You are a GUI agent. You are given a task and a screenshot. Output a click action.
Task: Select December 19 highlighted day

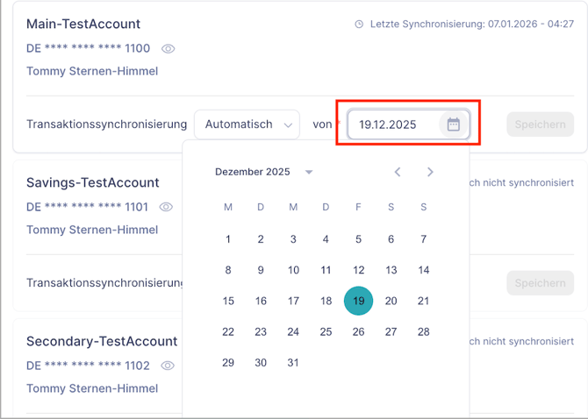click(358, 301)
